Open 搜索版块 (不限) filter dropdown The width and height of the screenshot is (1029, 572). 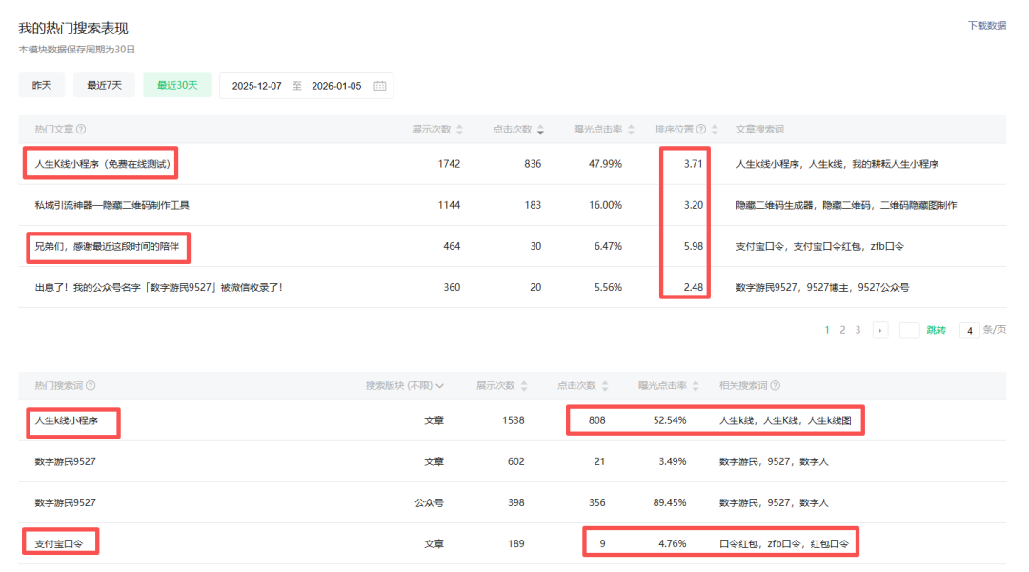(x=404, y=385)
